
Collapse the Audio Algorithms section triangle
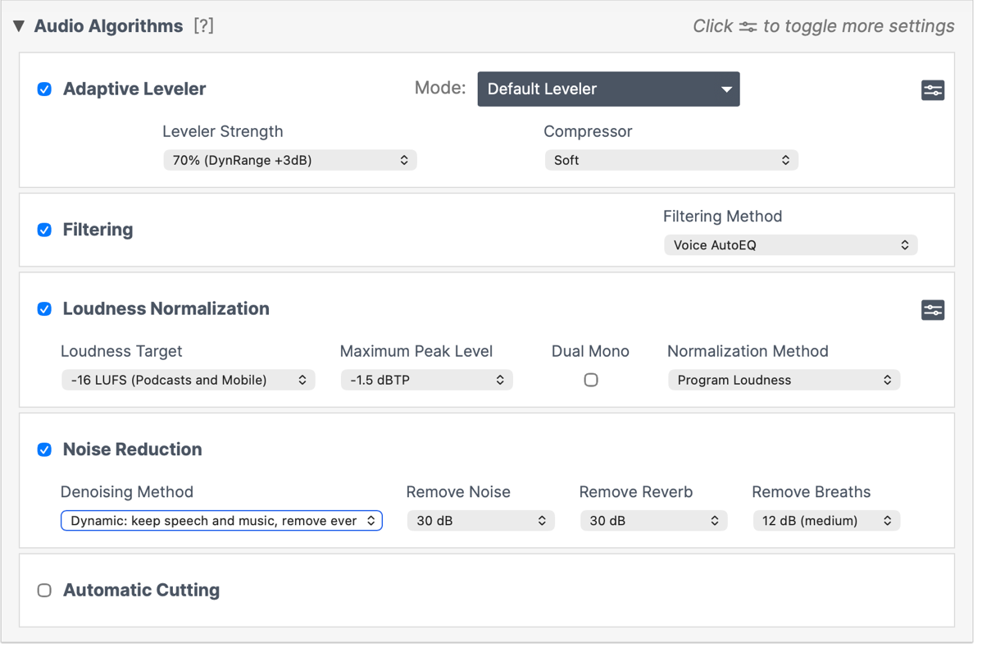[19, 27]
